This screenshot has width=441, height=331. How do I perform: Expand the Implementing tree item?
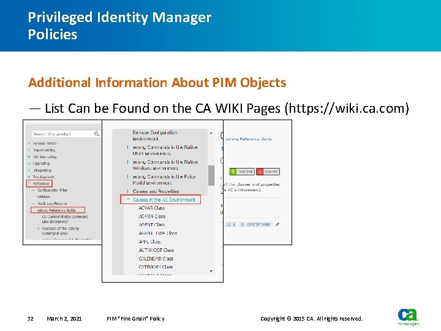[x=29, y=150]
